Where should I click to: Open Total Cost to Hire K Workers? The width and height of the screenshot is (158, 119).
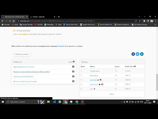(x=23, y=77)
